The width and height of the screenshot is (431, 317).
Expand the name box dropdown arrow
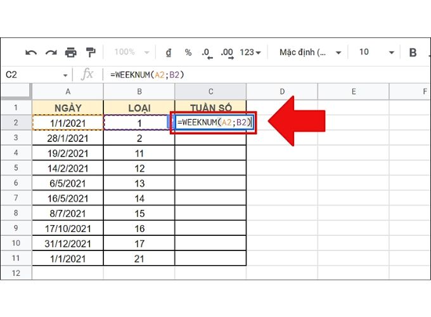65,75
